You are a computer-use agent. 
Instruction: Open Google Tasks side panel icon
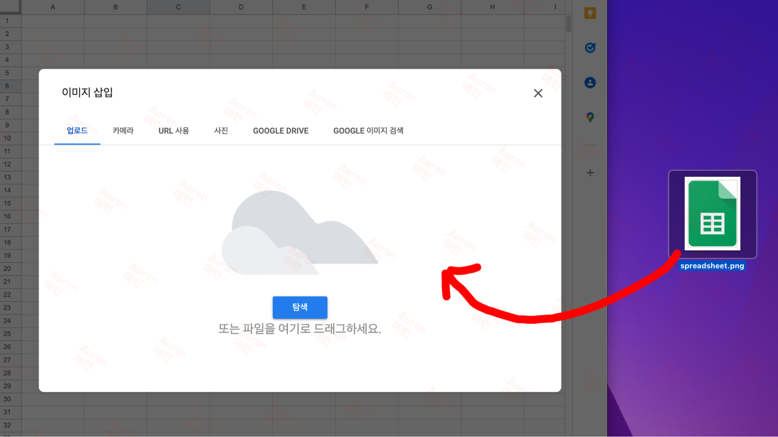click(x=590, y=48)
